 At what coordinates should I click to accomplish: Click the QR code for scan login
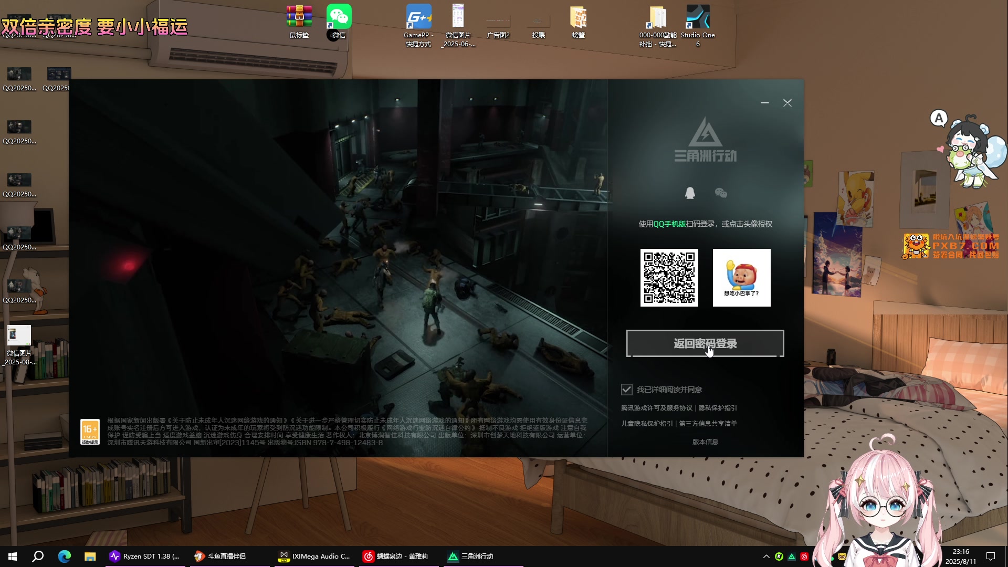pyautogui.click(x=669, y=278)
